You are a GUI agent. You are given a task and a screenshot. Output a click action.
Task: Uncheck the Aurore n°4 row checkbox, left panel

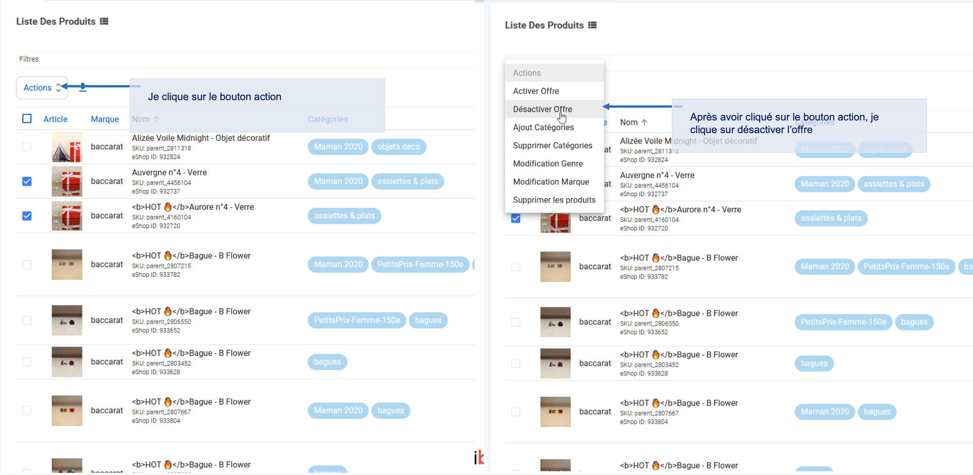(x=27, y=216)
